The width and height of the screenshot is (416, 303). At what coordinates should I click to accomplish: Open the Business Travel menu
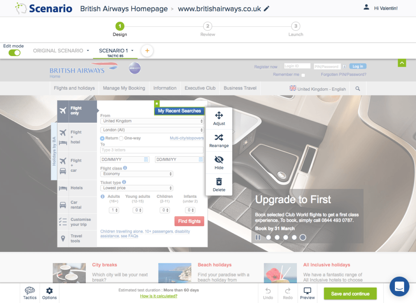240,88
